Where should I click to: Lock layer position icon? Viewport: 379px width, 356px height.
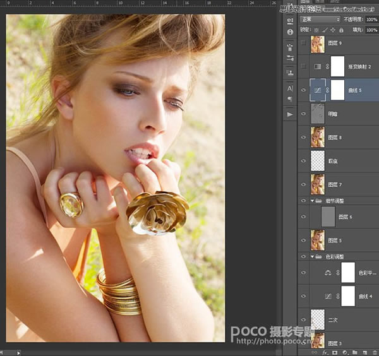coord(333,30)
